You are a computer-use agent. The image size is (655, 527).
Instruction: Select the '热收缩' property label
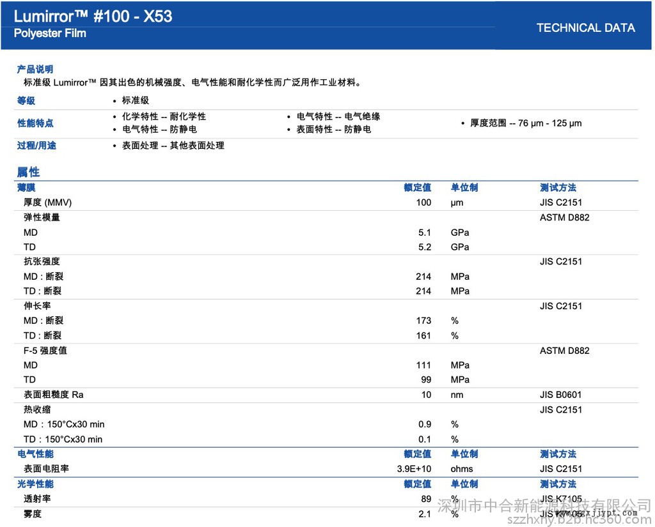[x=37, y=409]
